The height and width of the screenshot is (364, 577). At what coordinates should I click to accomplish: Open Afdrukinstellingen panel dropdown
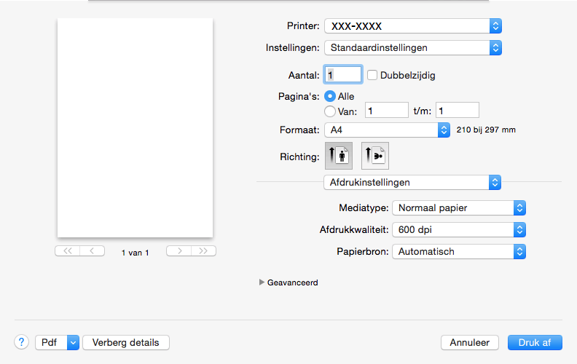(x=412, y=183)
